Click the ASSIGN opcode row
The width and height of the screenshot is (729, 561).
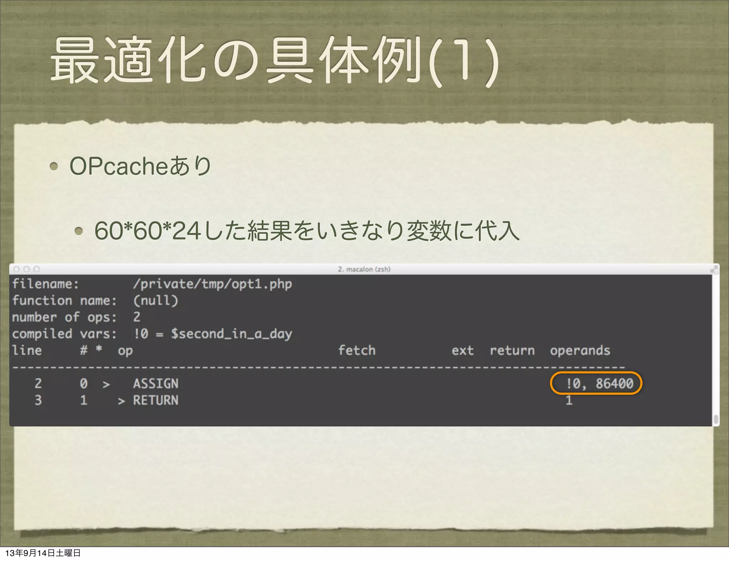pyautogui.click(x=335, y=384)
